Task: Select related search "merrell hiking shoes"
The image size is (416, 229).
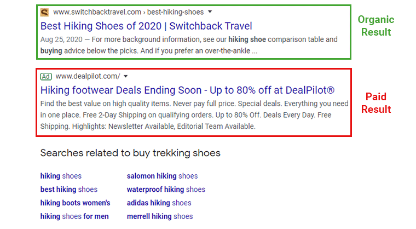Action: [x=159, y=216]
